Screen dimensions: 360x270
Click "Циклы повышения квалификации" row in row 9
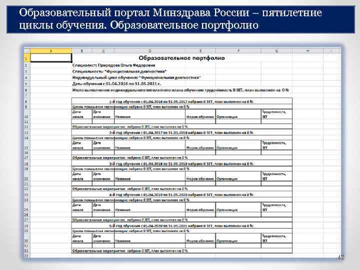tap(182, 106)
